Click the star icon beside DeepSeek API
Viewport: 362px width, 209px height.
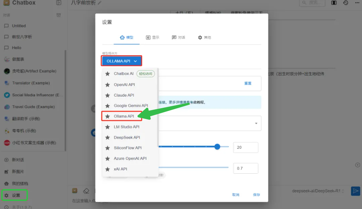click(x=108, y=138)
